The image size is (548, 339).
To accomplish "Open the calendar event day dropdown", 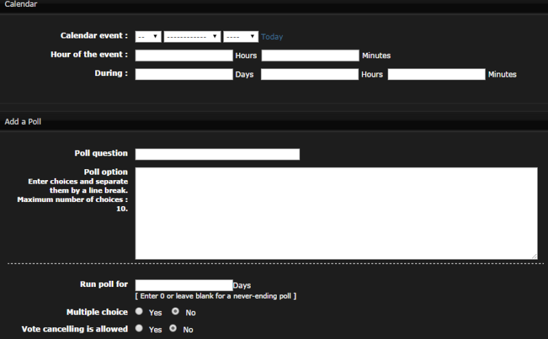I will click(148, 37).
